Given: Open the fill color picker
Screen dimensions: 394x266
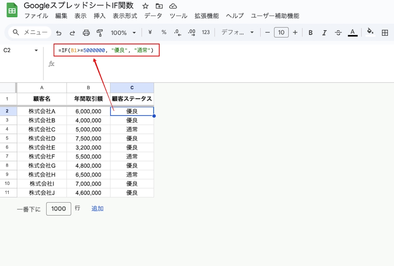Looking at the screenshot, I should [x=370, y=32].
